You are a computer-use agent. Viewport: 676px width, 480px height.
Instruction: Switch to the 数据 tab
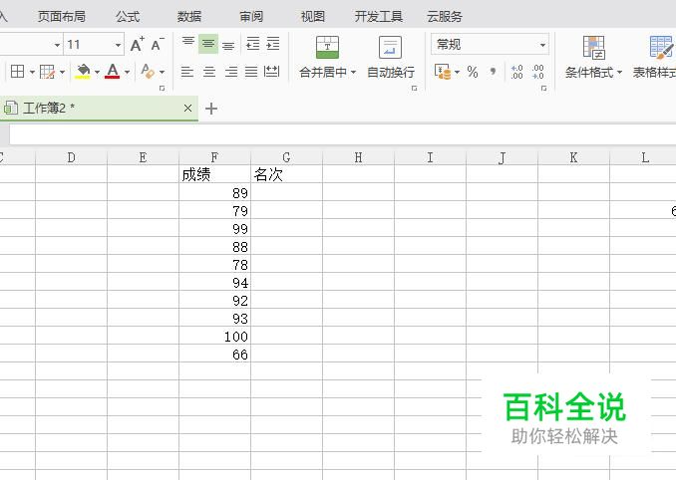189,16
